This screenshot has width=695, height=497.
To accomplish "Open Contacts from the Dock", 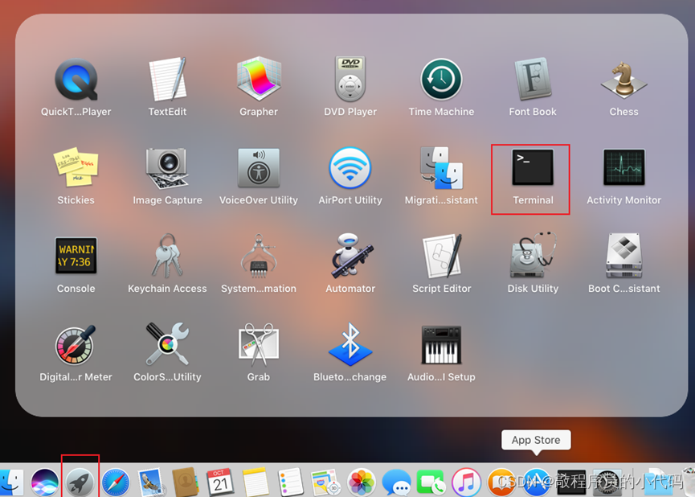I will pyautogui.click(x=186, y=483).
